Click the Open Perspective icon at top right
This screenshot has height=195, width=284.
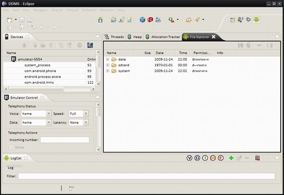coord(232,19)
